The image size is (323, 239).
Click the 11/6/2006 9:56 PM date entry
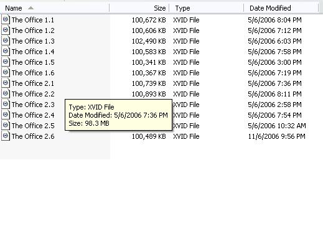pos(276,136)
